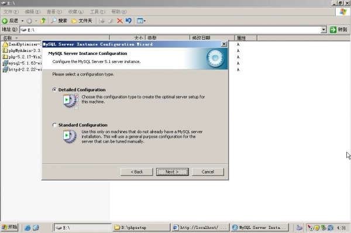Viewport: 351px width, 233px height.
Task: Expand the address bar dropdown
Action: pos(324,30)
